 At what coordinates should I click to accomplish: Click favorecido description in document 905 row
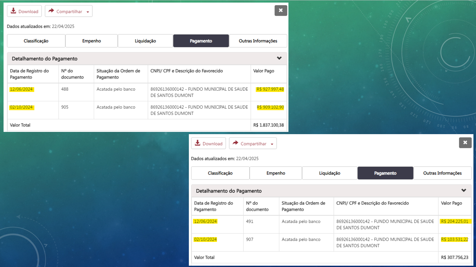point(199,110)
